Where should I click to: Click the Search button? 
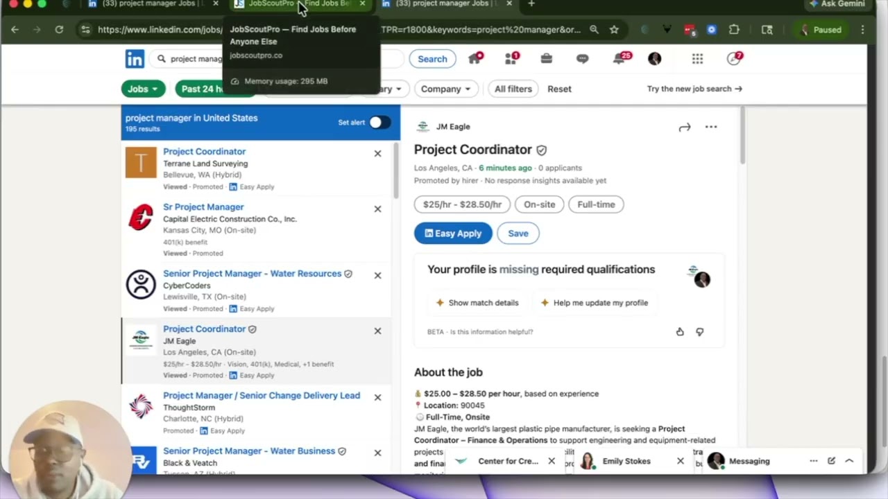(x=432, y=59)
